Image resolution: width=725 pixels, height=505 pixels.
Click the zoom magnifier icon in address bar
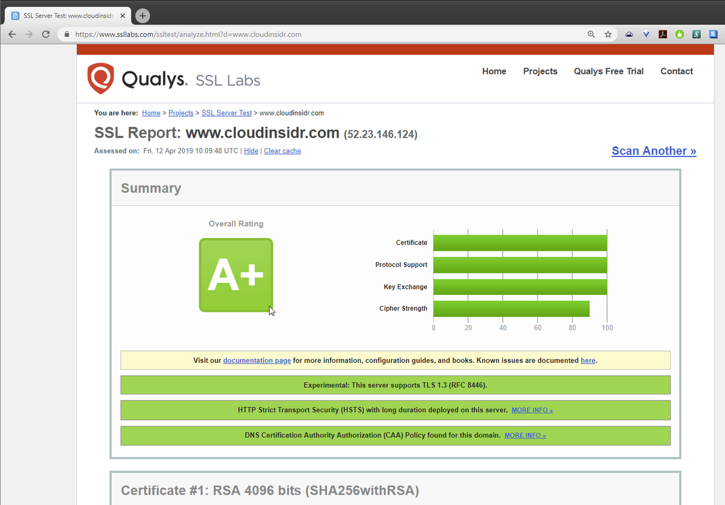tap(591, 34)
